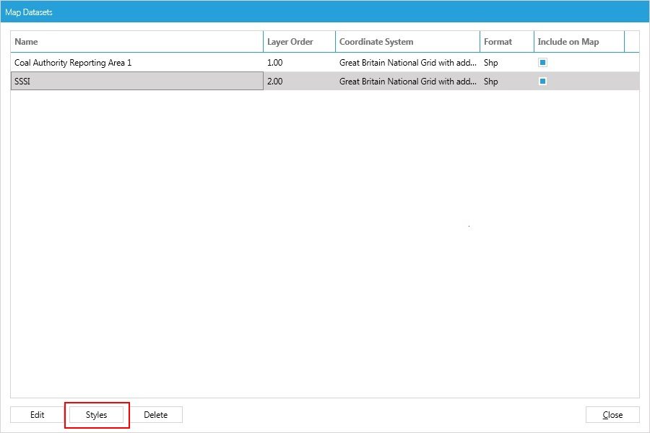Click the 1.00 layer order value
The width and height of the screenshot is (650, 433).
(x=274, y=62)
